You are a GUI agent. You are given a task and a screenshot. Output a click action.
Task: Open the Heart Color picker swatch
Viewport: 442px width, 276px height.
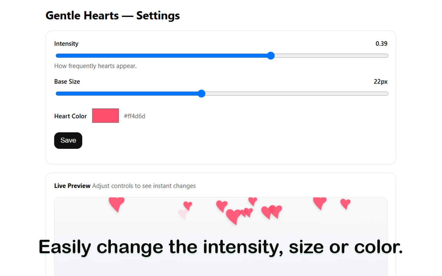tap(105, 116)
